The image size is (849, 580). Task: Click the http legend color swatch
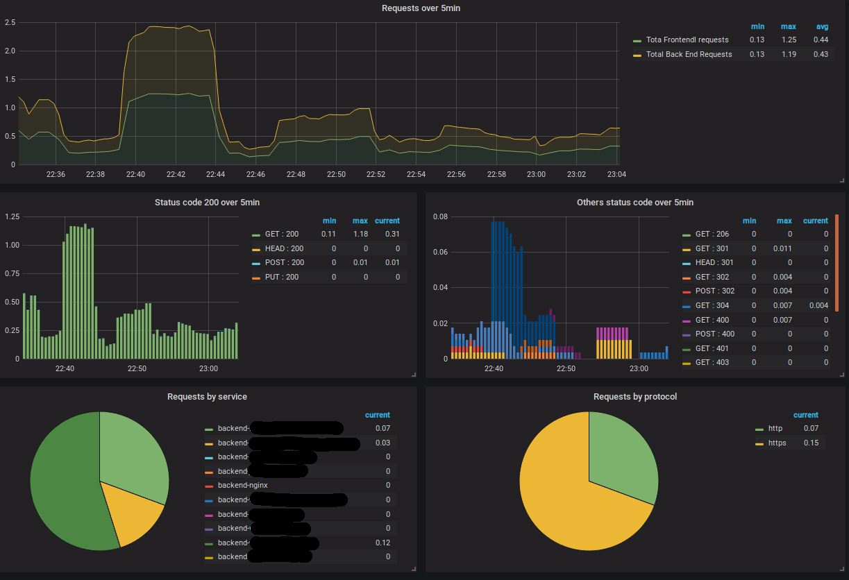(x=759, y=429)
